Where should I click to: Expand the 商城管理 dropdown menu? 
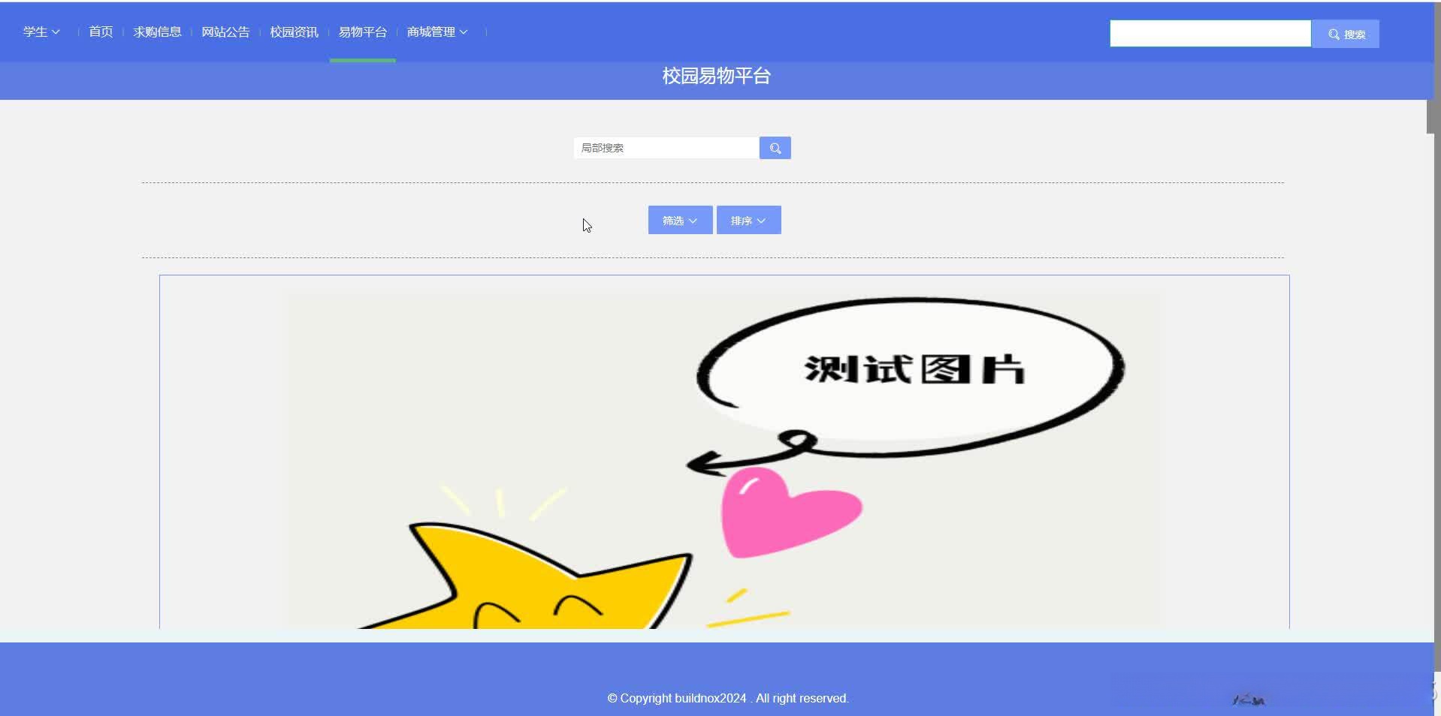430,32
